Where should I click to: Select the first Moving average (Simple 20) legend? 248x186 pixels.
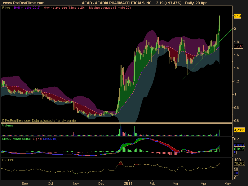[64, 8]
